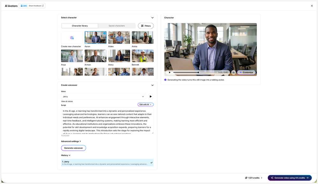318x184 pixels.
Task: Select the Aaron character checkbox
Action: [x=104, y=33]
